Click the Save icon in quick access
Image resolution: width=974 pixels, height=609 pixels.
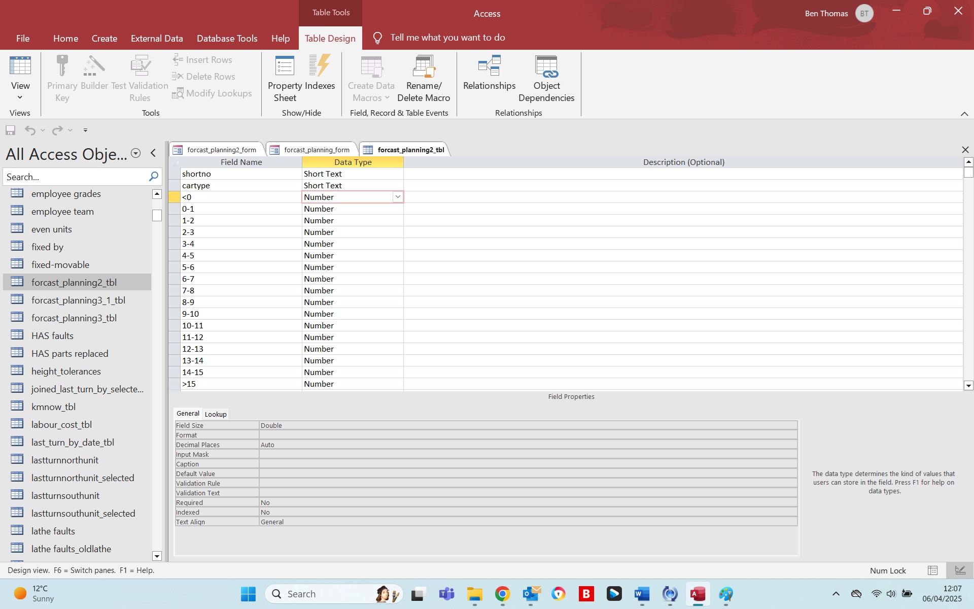[x=10, y=130]
